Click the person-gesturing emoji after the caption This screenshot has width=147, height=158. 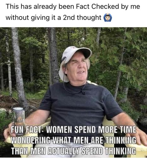(x=108, y=17)
